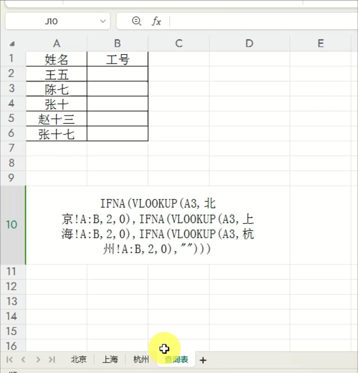This screenshot has width=358, height=373.
Task: Select the cell containing 王五
Action: [x=56, y=74]
